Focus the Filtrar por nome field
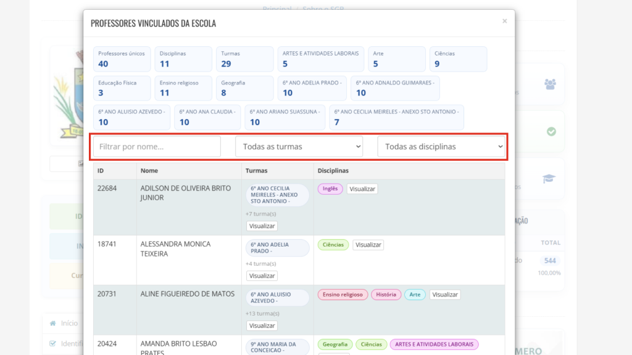This screenshot has height=355, width=632. pyautogui.click(x=157, y=147)
